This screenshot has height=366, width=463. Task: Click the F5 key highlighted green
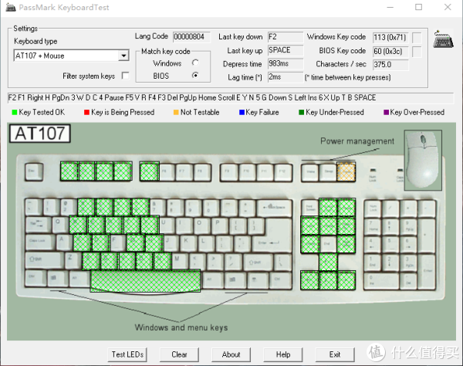(149, 171)
